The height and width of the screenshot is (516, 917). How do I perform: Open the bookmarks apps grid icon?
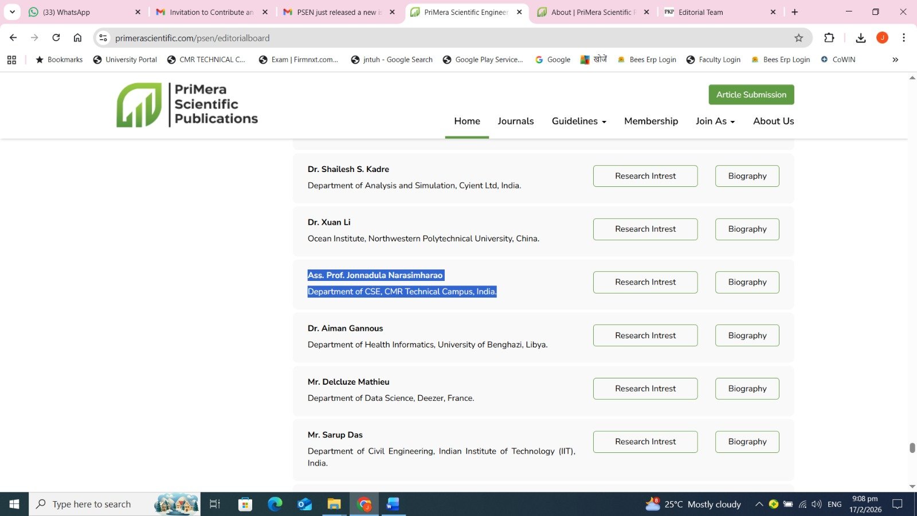tap(11, 60)
